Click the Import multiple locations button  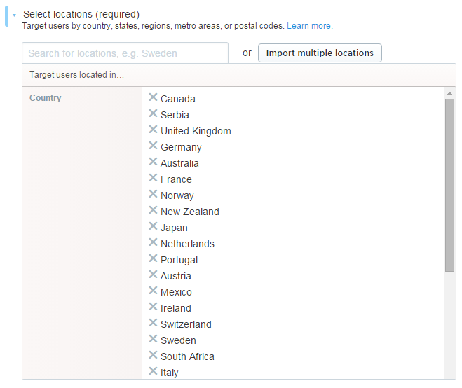pos(320,53)
